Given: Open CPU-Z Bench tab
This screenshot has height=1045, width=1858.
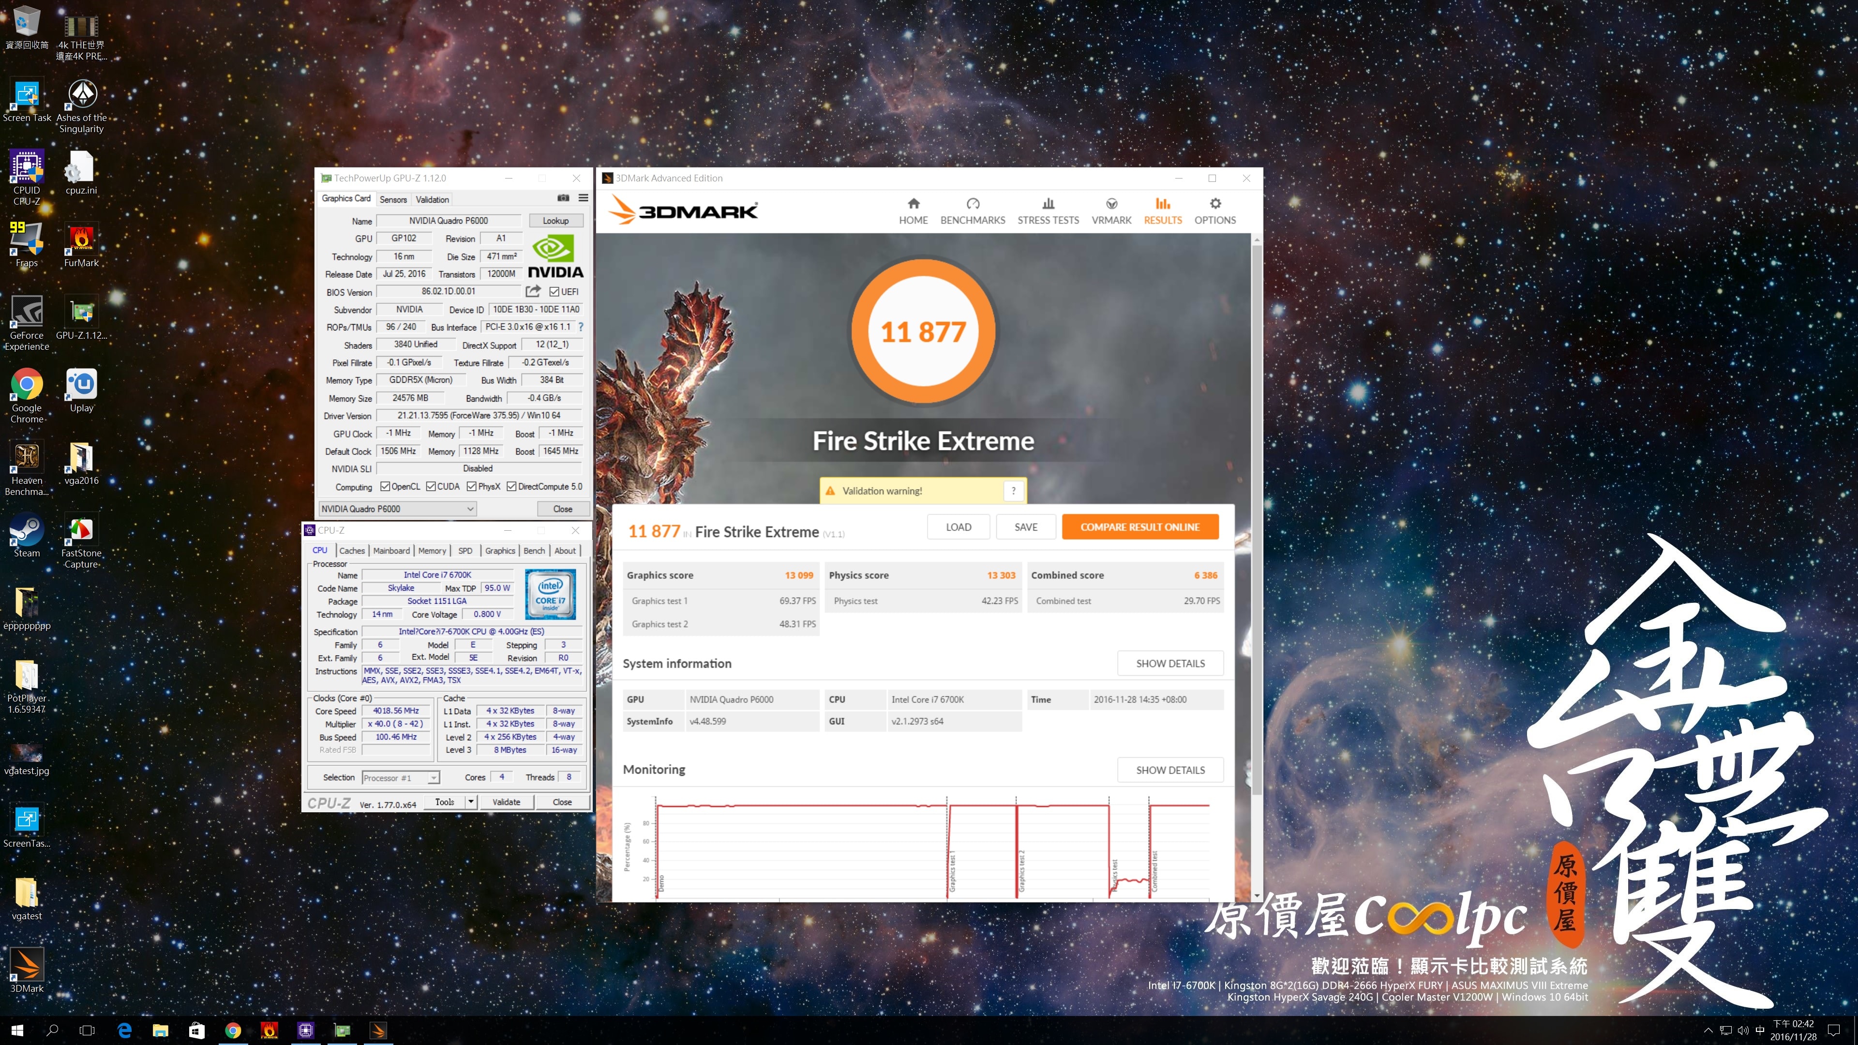Looking at the screenshot, I should click(535, 550).
